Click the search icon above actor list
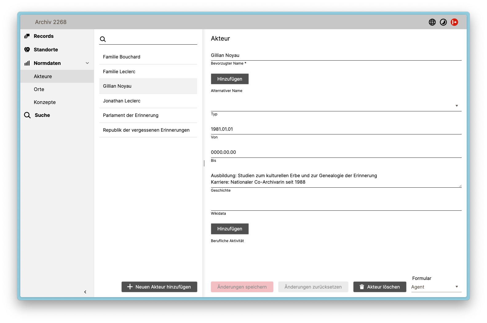The width and height of the screenshot is (487, 323). click(x=103, y=39)
